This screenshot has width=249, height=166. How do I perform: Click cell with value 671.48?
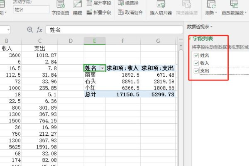point(158,75)
